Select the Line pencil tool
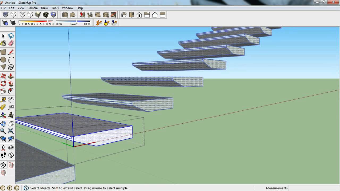 click(11, 52)
